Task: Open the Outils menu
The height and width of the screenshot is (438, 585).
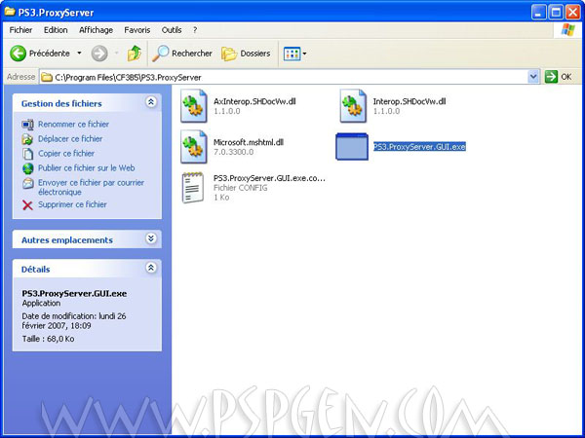Action: (172, 30)
